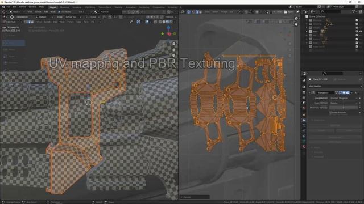Switch viewport shading to solid
364x204 pixels.
pos(164,22)
